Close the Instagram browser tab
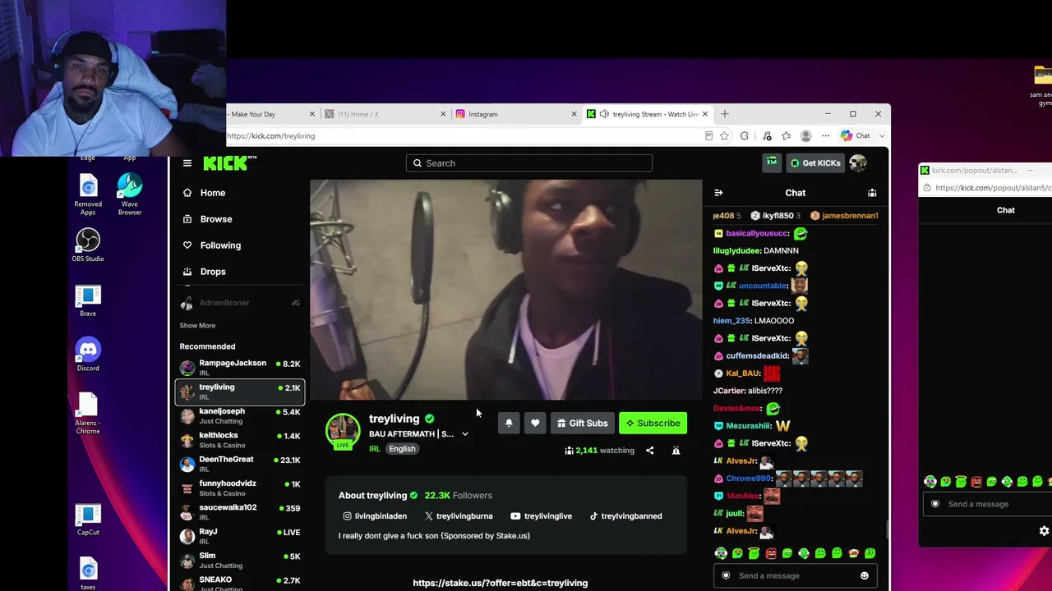 tap(574, 114)
